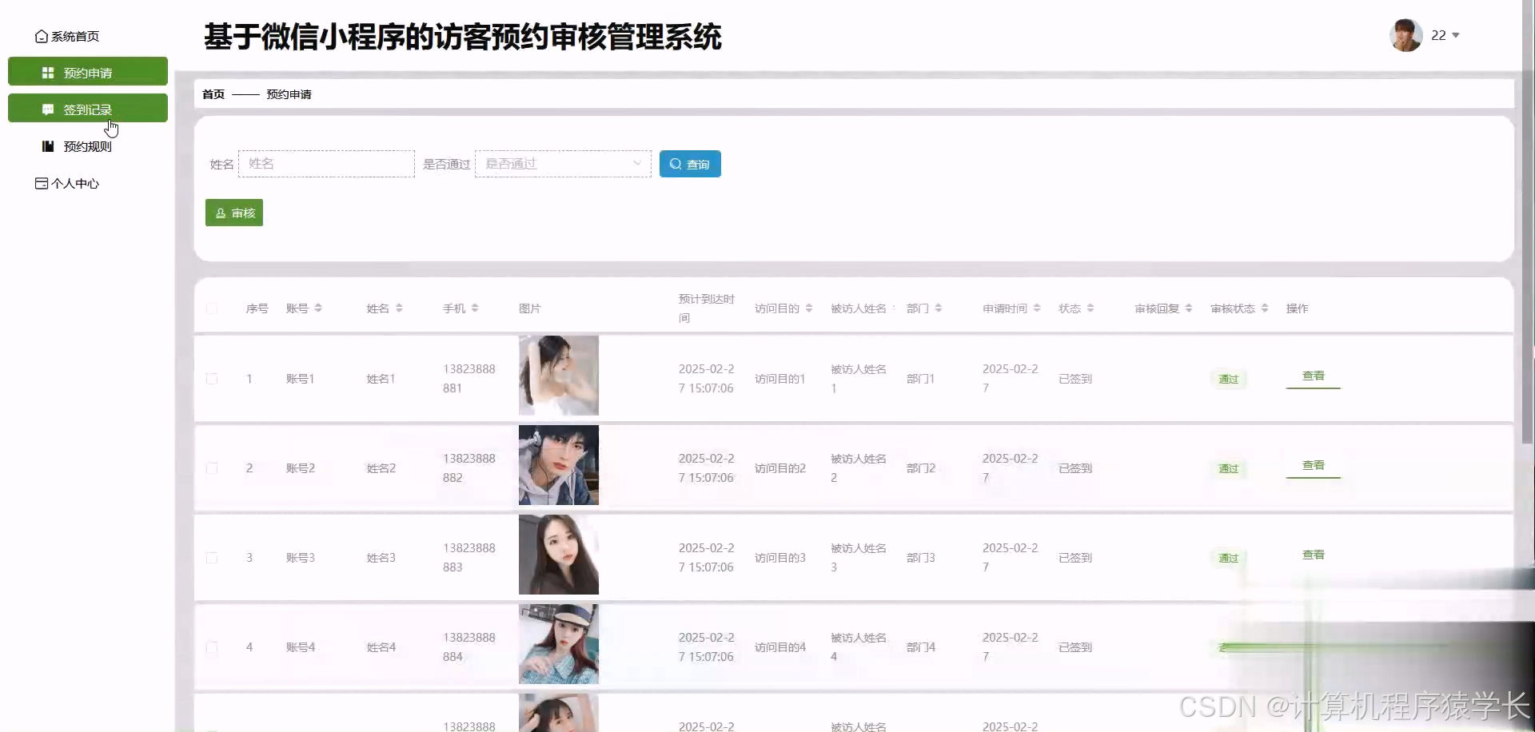This screenshot has width=1535, height=732.
Task: Open 个人中心 via its sidebar icon
Action: point(41,183)
